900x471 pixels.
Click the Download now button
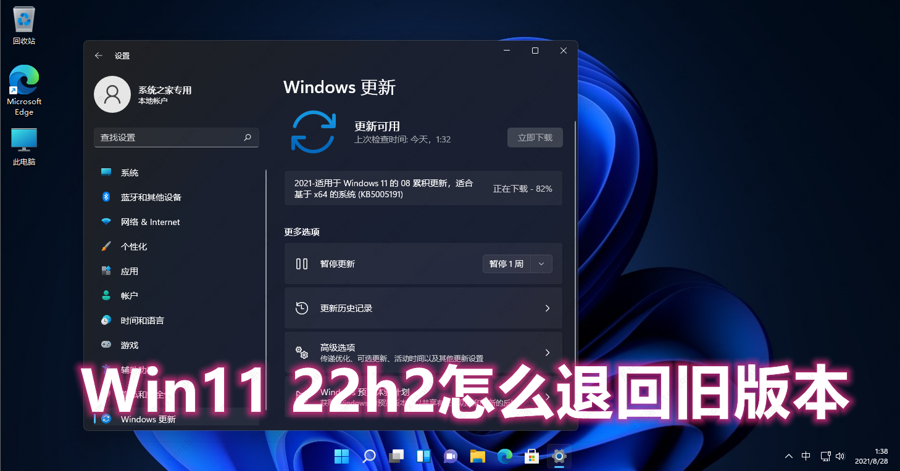[535, 137]
